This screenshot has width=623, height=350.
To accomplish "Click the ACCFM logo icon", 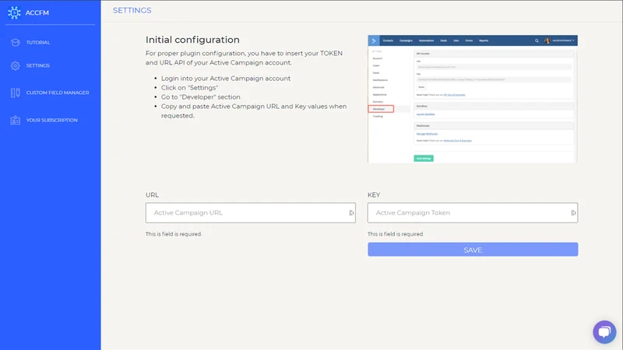I will 14,12.
